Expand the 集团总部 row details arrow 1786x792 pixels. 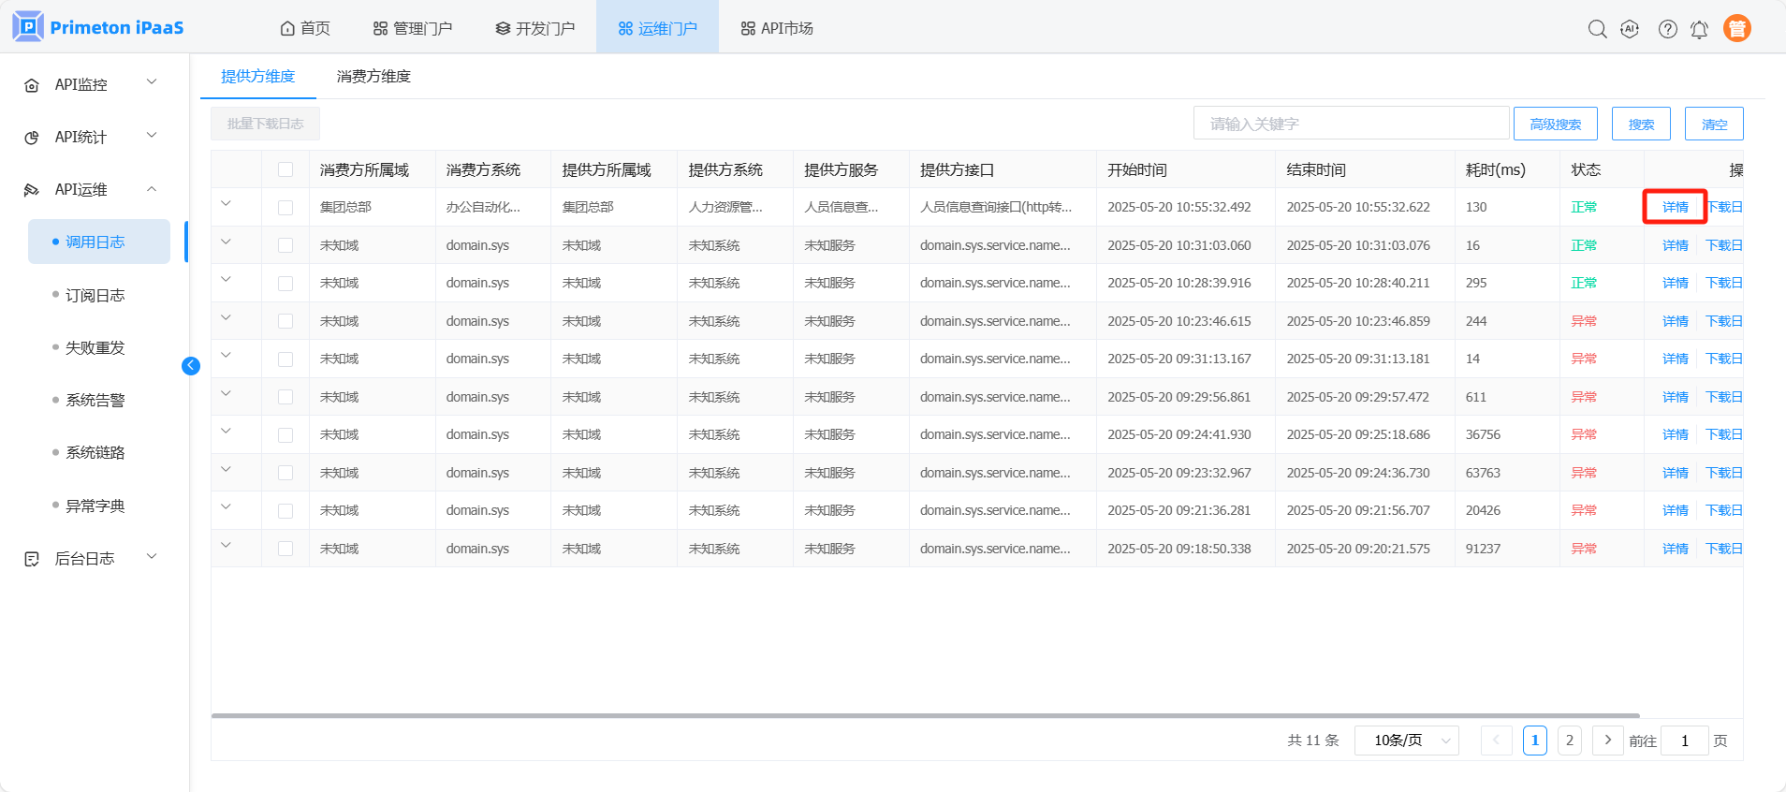tap(226, 204)
